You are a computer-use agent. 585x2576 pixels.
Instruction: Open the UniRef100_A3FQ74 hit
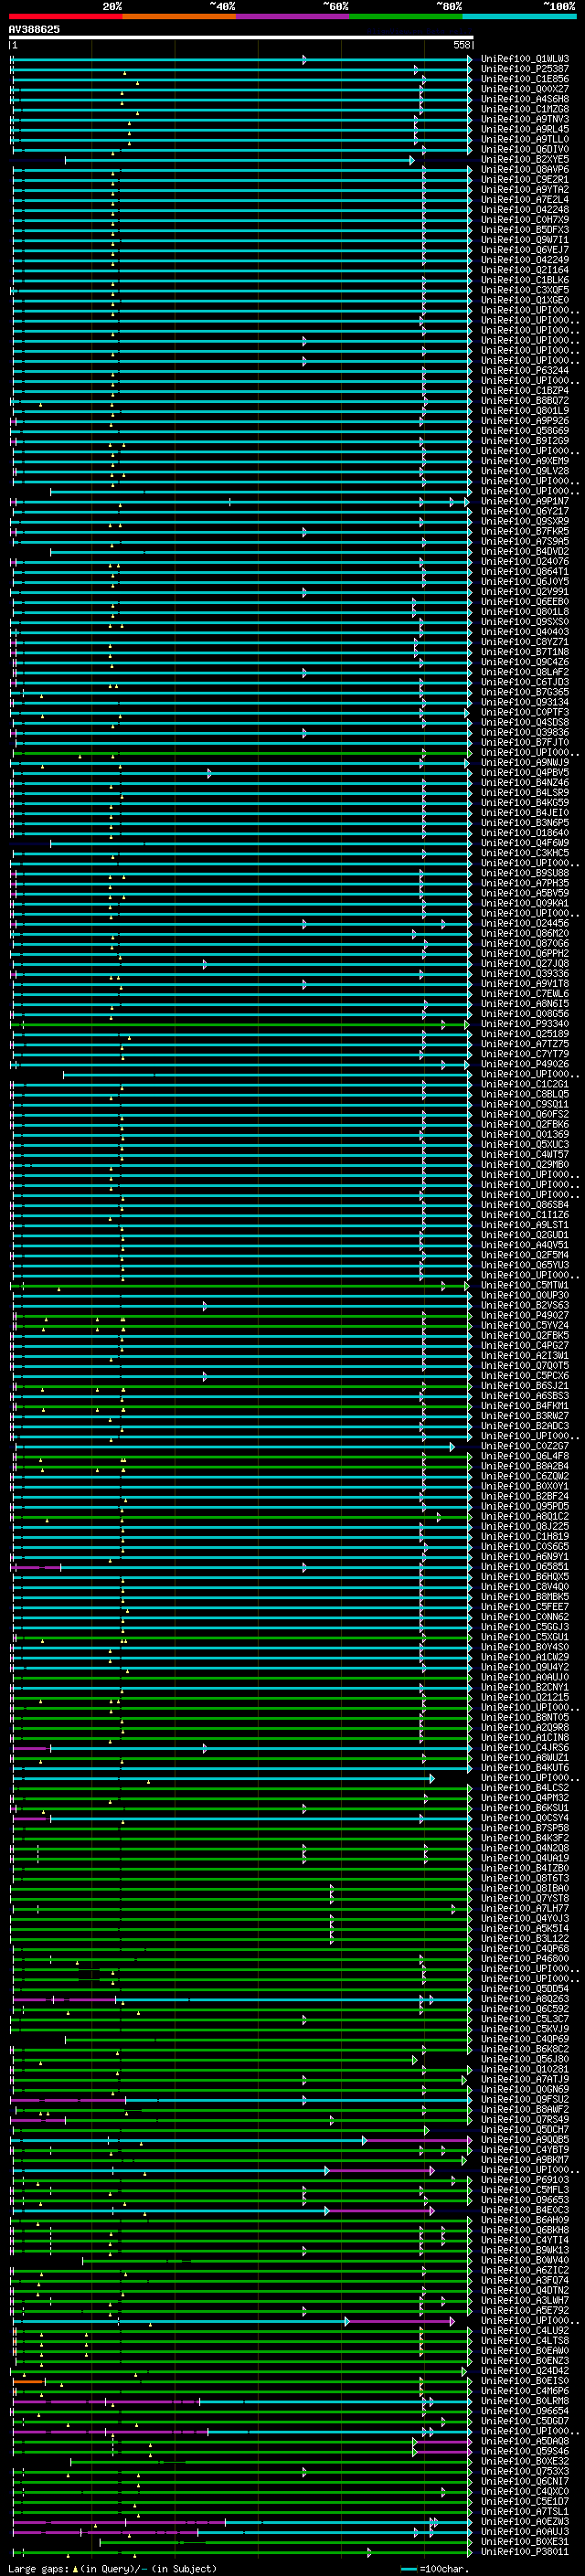click(x=525, y=2280)
